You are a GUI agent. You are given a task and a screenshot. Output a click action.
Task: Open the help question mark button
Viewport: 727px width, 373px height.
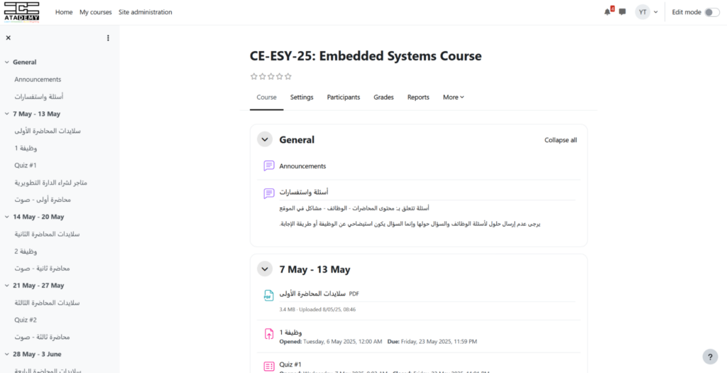pos(710,357)
